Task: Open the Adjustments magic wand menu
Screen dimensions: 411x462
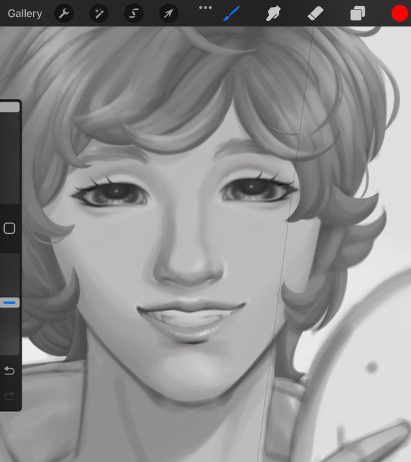Action: [x=99, y=14]
